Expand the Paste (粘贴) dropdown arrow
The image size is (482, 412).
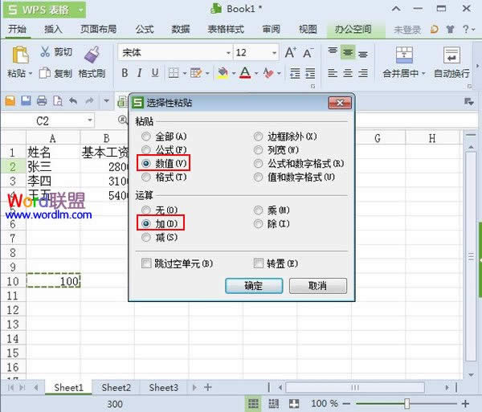pyautogui.click(x=31, y=74)
